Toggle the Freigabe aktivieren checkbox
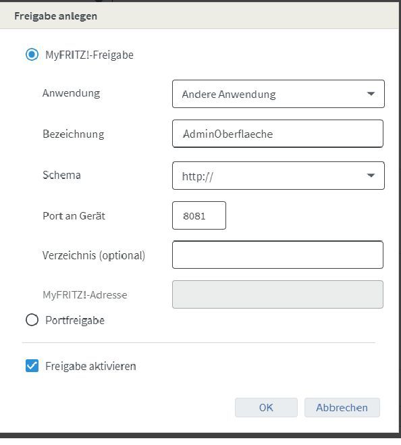This screenshot has height=445, width=401. pyautogui.click(x=32, y=365)
